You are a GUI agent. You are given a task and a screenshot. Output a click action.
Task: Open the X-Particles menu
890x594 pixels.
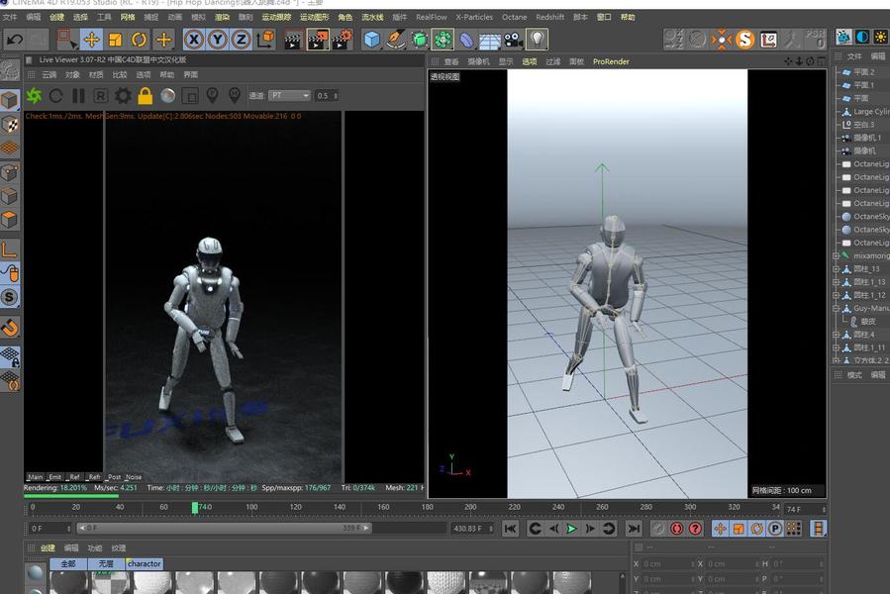click(x=474, y=17)
